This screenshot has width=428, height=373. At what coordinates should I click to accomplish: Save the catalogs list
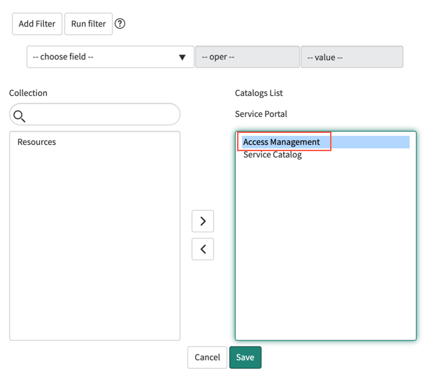[245, 358]
